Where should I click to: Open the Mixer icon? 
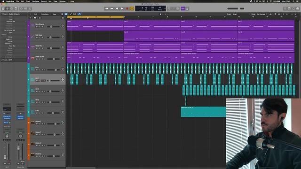tap(25, 8)
